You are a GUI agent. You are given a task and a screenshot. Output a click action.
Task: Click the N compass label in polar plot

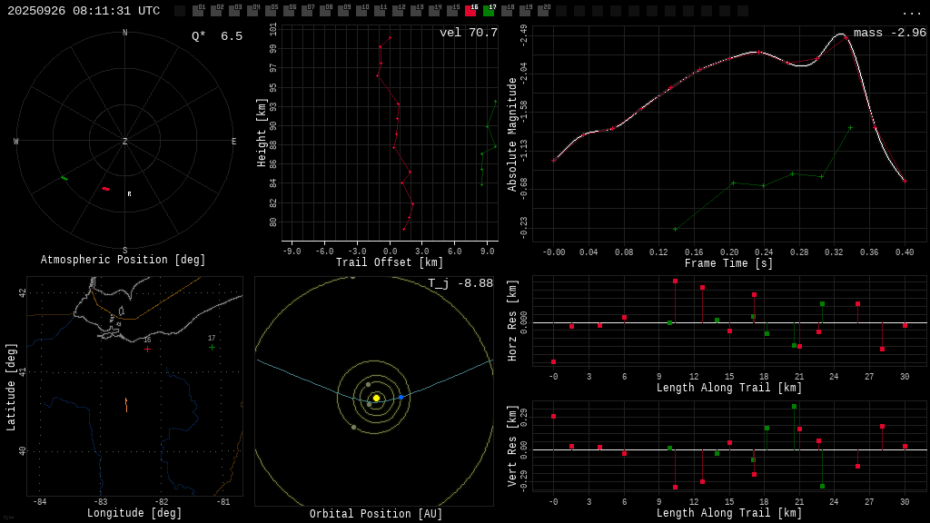(124, 33)
